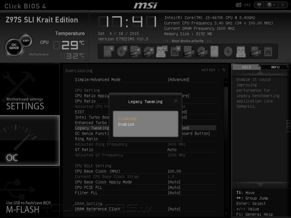Image resolution: width=291 pixels, height=218 pixels.
Task: Exit BIOS with the top-right X button
Action: (283, 5)
